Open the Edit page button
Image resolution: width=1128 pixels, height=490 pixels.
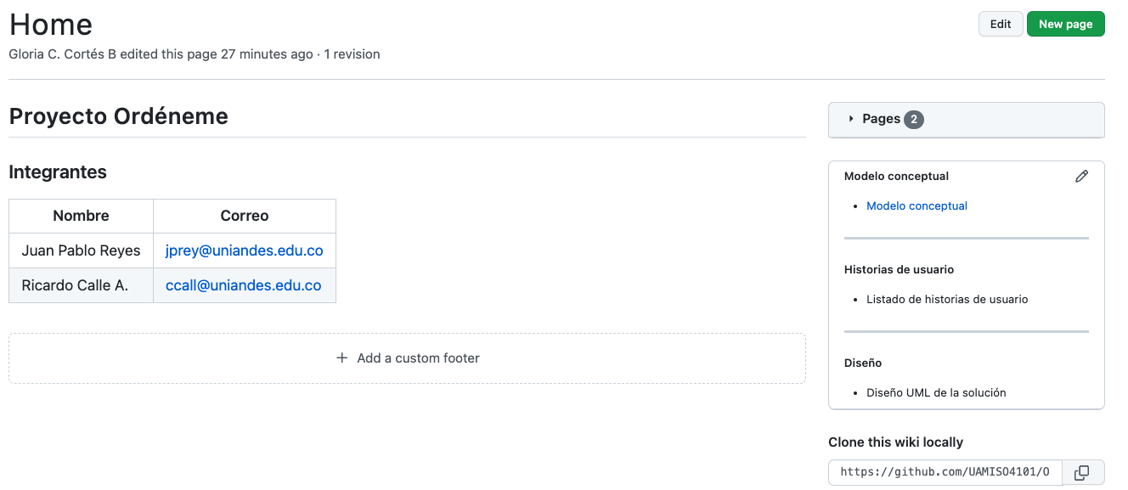point(1001,24)
